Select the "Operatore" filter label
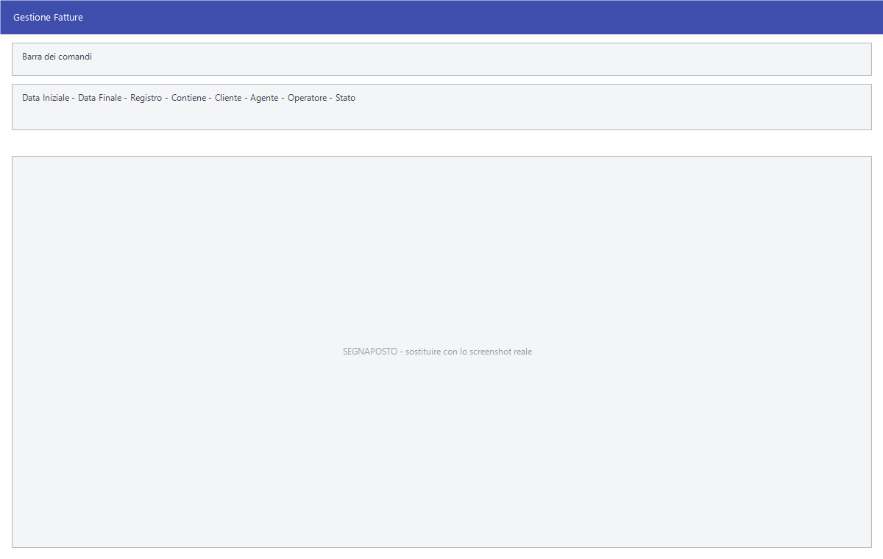Viewport: 883px width, 559px height. (x=307, y=98)
